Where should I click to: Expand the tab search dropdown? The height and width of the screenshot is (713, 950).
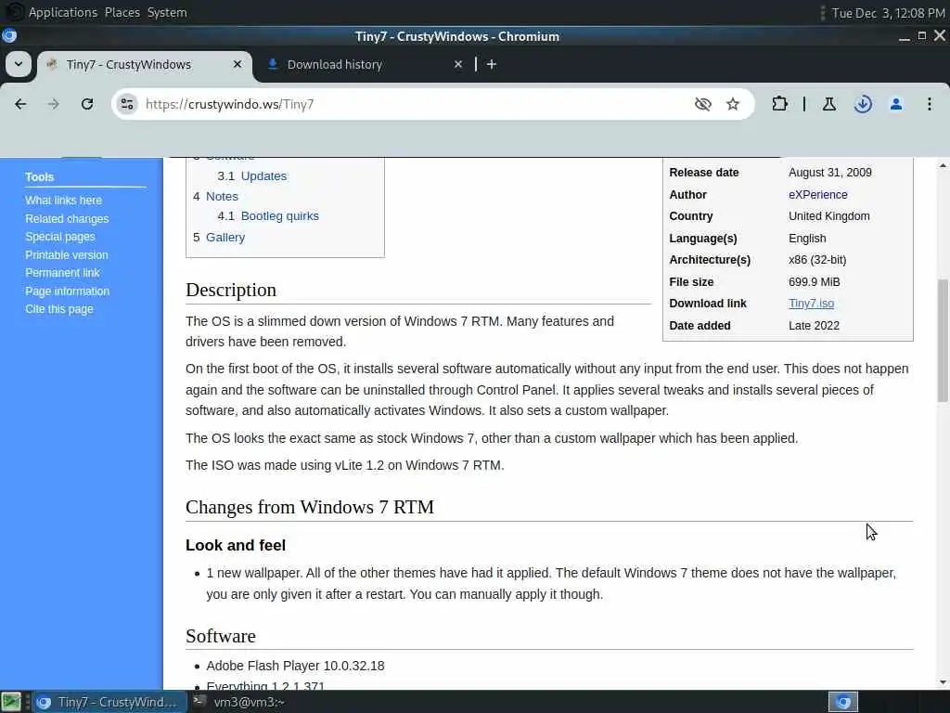pos(19,64)
